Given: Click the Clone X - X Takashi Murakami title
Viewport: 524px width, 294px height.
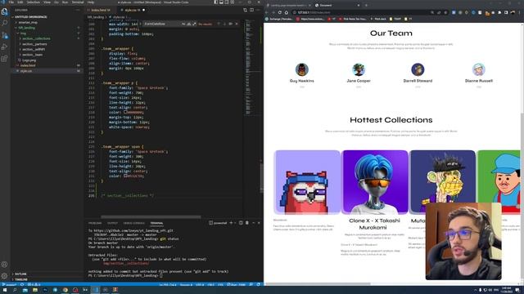Looking at the screenshot, I should tap(374, 224).
